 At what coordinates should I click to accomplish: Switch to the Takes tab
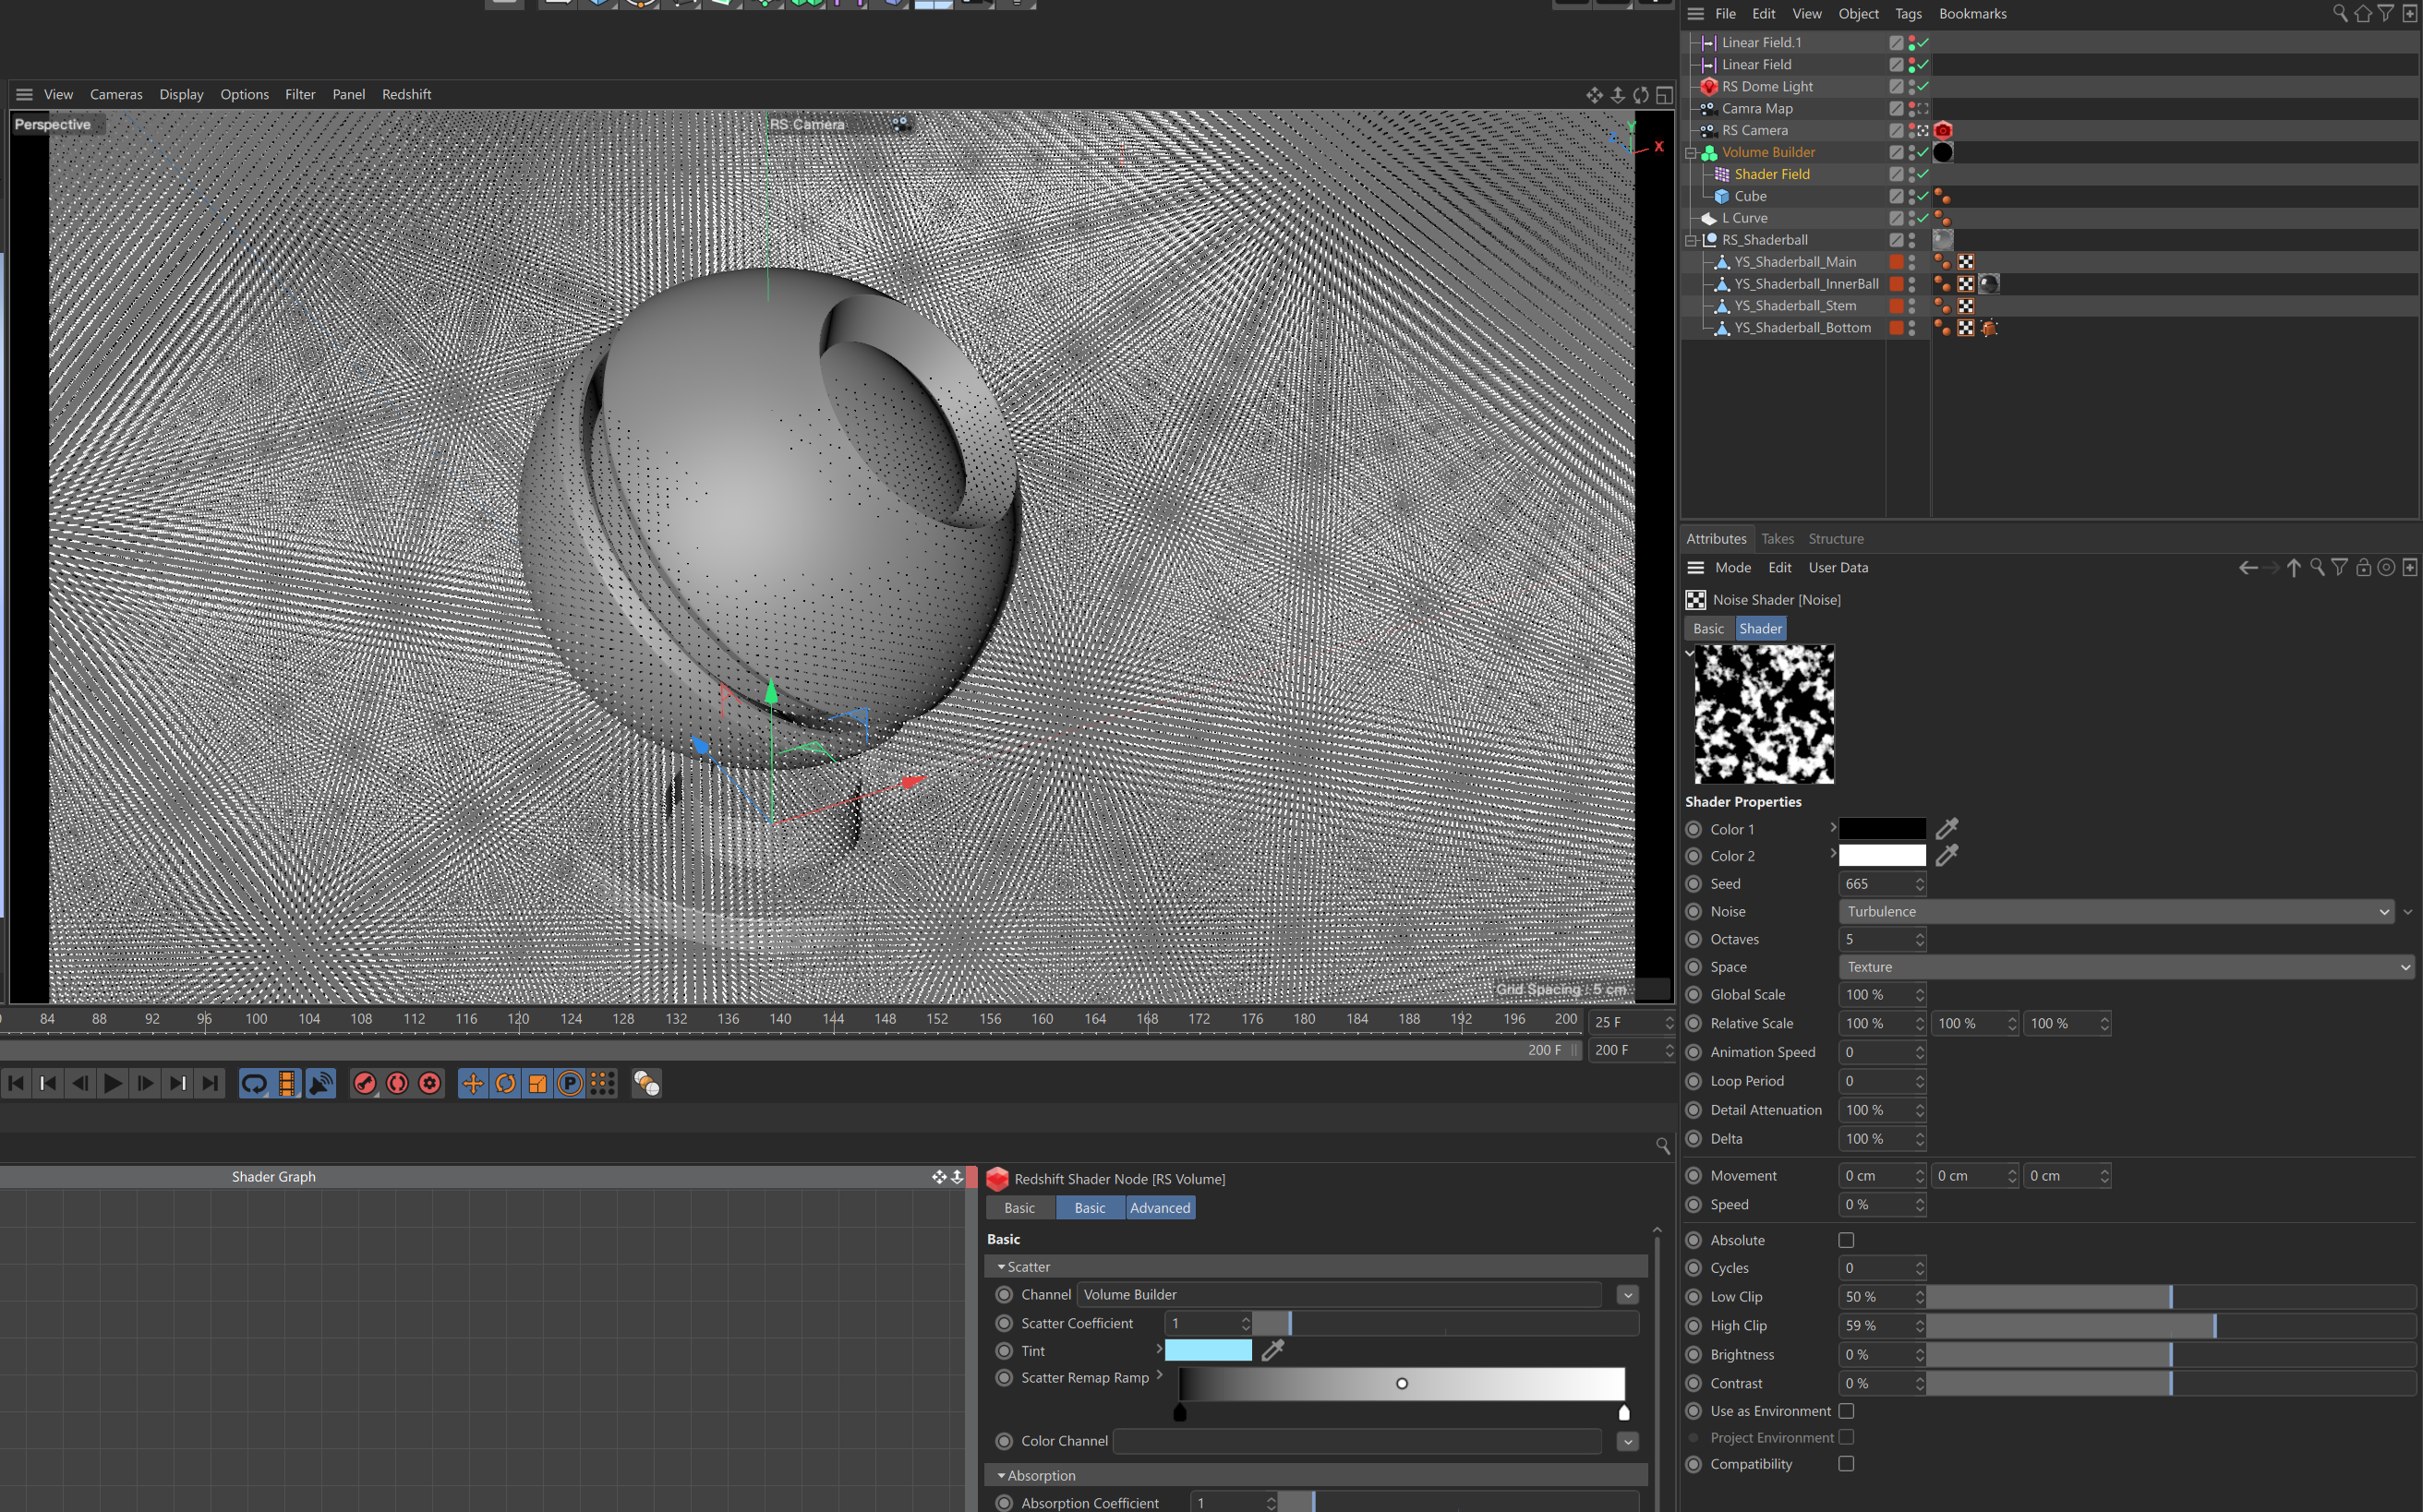(1778, 538)
